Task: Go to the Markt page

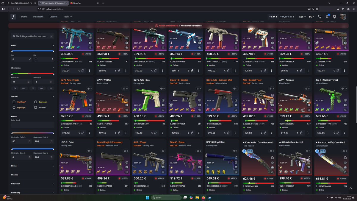Action: tap(24, 17)
